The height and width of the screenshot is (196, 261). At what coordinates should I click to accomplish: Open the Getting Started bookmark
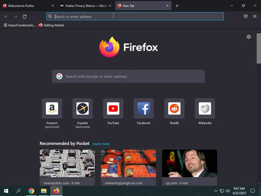tap(51, 25)
